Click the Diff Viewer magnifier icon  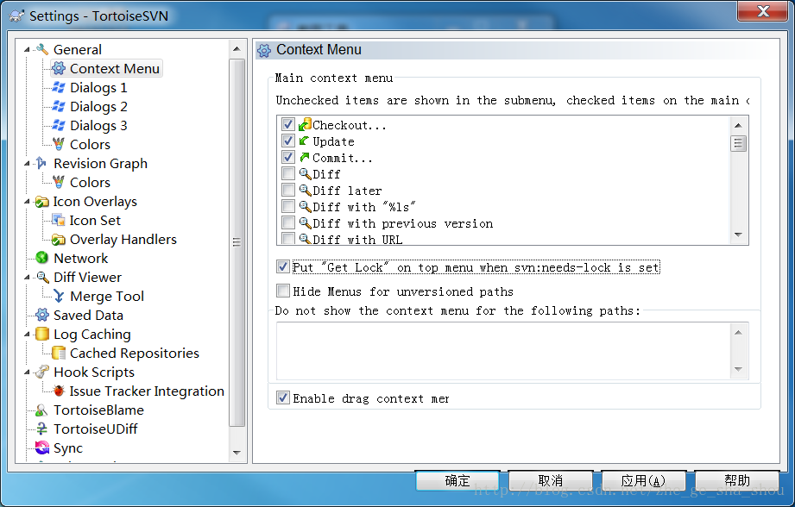(43, 277)
